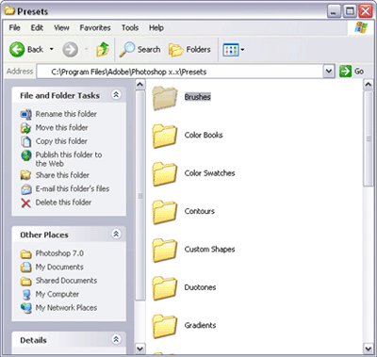The height and width of the screenshot is (357, 377).
Task: Select the Duotones folder icon
Action: pos(164,288)
